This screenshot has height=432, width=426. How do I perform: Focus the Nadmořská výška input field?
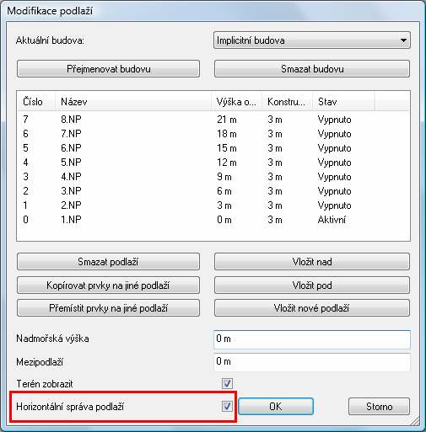312,339
